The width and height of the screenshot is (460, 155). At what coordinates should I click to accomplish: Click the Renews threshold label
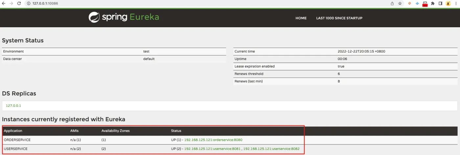point(249,74)
